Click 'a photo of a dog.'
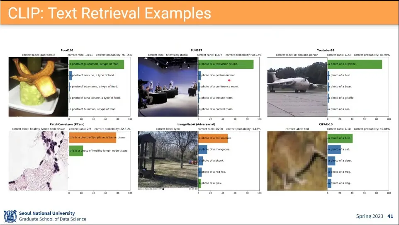This screenshot has height=225, width=399. tap(339, 183)
